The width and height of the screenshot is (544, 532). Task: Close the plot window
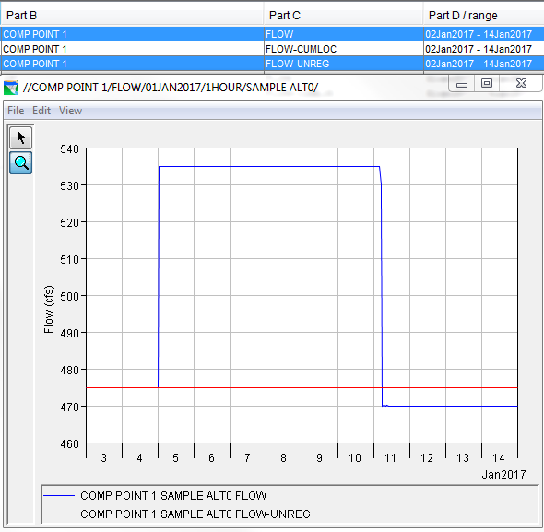pos(521,83)
